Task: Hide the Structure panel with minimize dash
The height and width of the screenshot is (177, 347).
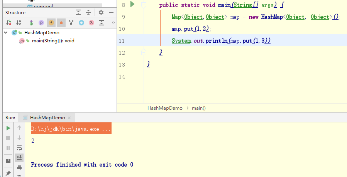Action: point(111,13)
